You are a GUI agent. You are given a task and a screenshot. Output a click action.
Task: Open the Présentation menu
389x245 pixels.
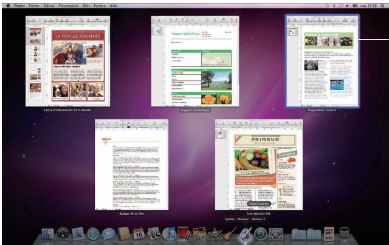(x=69, y=5)
